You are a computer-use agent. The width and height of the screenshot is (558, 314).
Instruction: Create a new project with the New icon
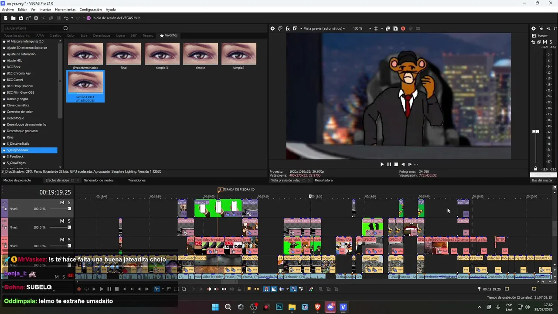6,18
